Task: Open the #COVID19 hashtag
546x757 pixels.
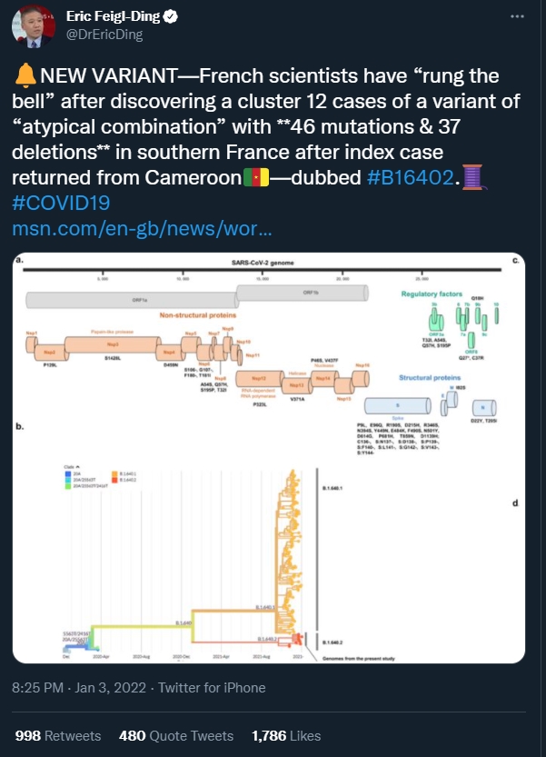Action: 61,203
